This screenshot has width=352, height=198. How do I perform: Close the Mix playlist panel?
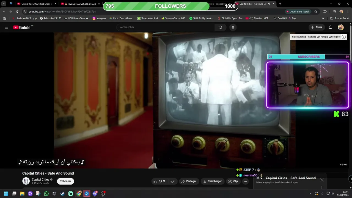click(x=322, y=180)
